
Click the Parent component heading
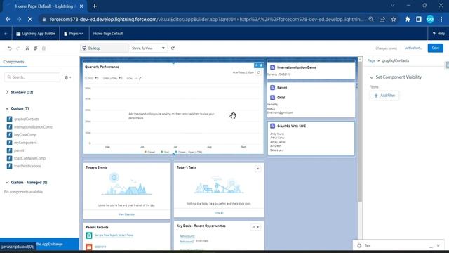point(282,87)
